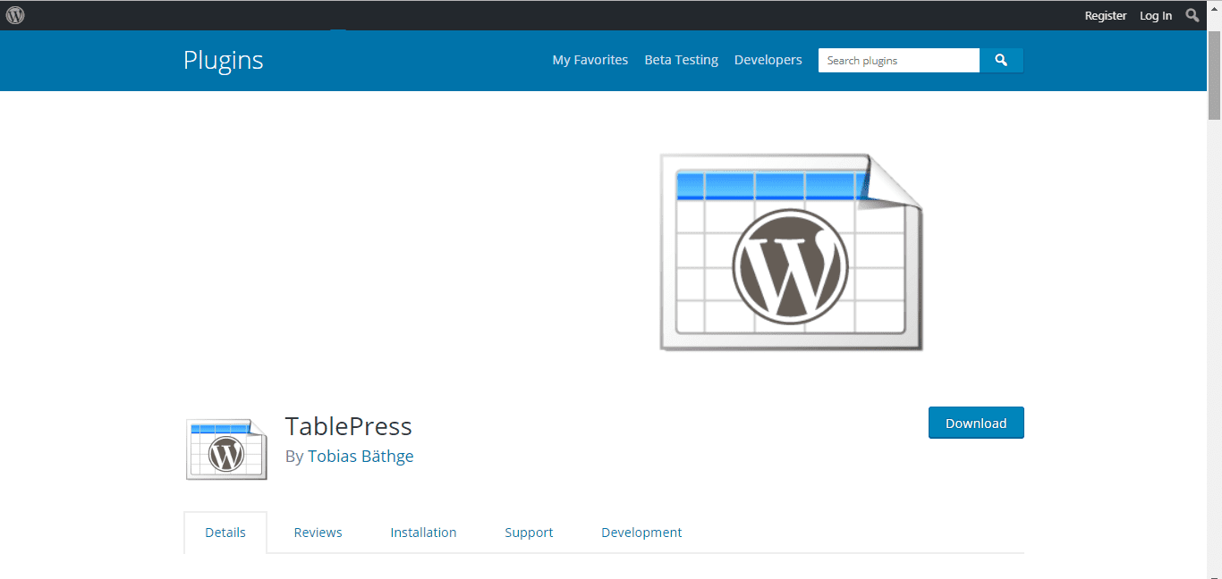
Task: Open the Plugins directory home via its heading
Action: click(x=223, y=60)
